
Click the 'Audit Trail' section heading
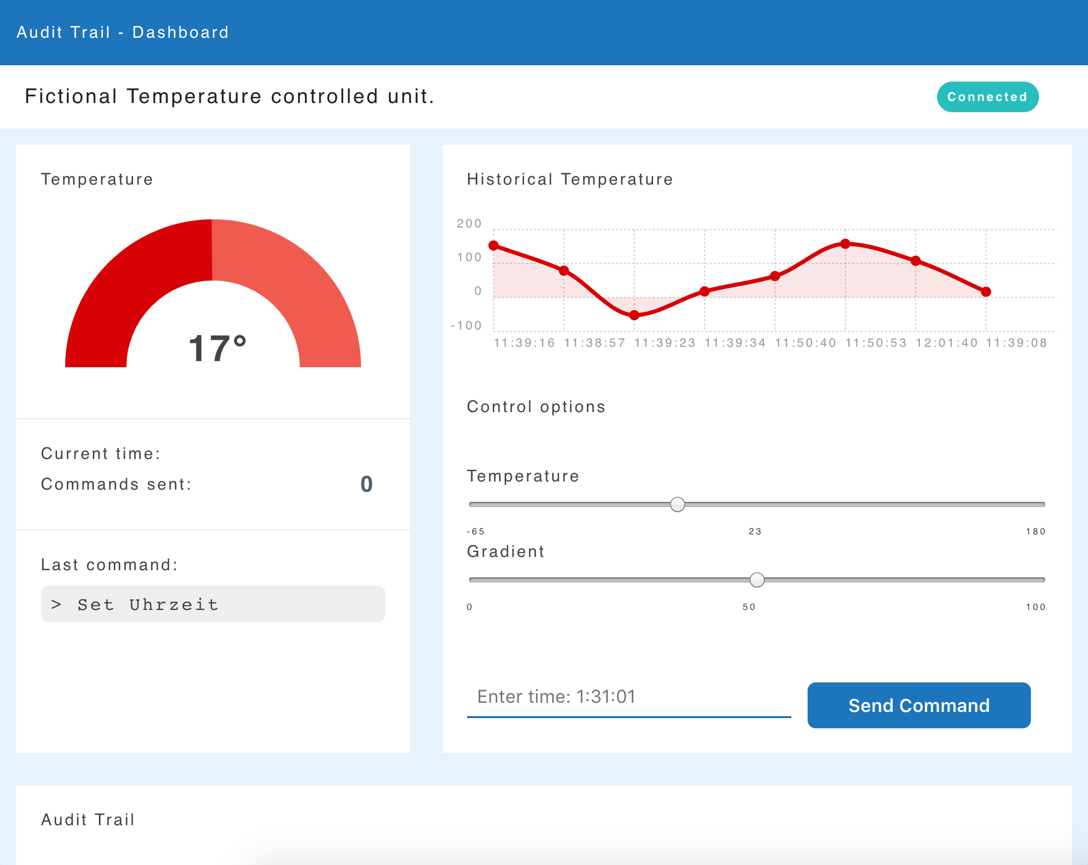[88, 820]
